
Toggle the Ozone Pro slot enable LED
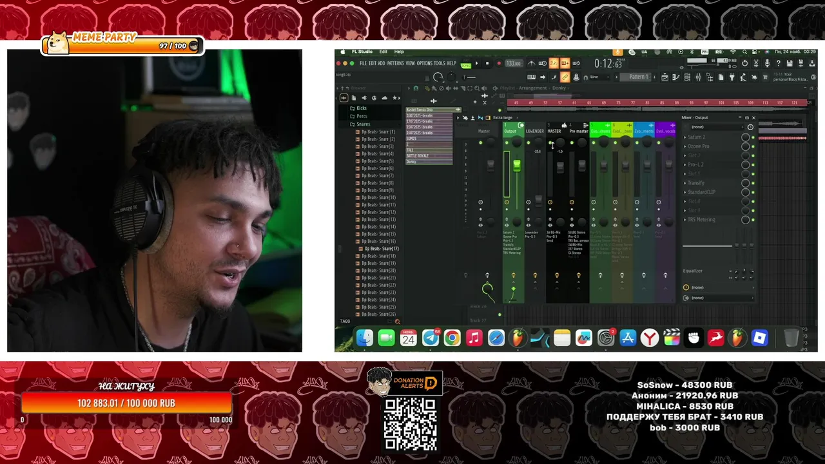click(753, 146)
